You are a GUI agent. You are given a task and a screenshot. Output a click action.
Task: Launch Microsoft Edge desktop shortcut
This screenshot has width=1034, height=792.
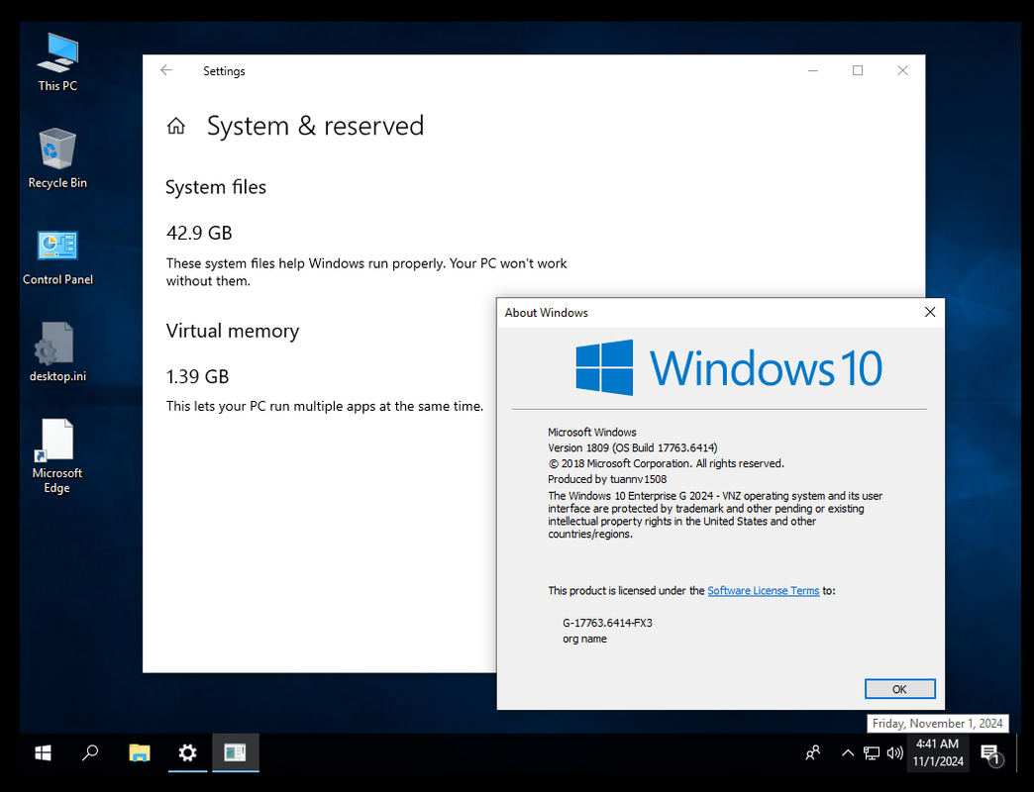tap(57, 456)
